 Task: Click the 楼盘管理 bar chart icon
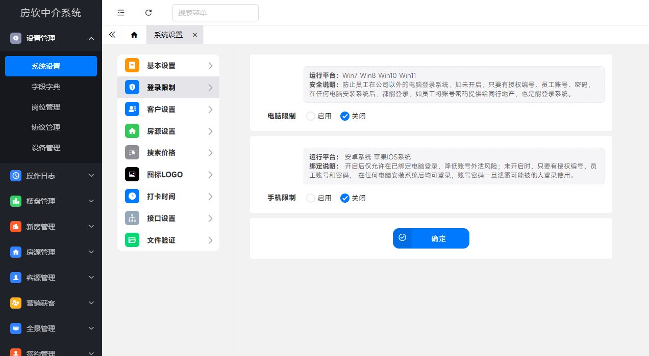pyautogui.click(x=16, y=201)
